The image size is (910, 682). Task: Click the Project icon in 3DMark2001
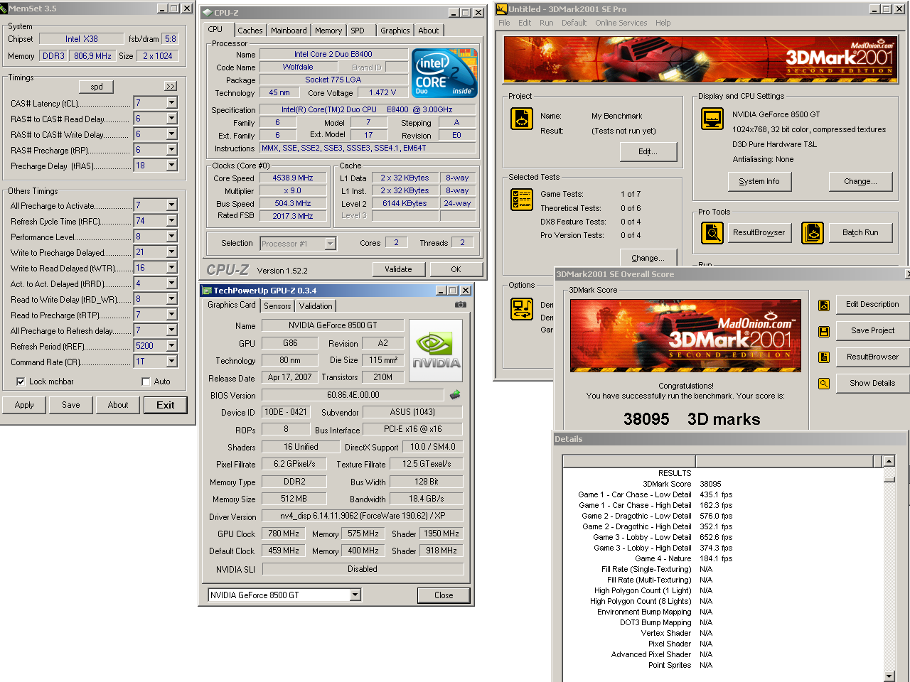click(x=522, y=119)
